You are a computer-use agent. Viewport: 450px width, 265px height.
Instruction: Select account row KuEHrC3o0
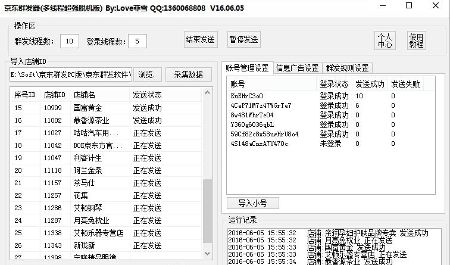[x=246, y=96]
